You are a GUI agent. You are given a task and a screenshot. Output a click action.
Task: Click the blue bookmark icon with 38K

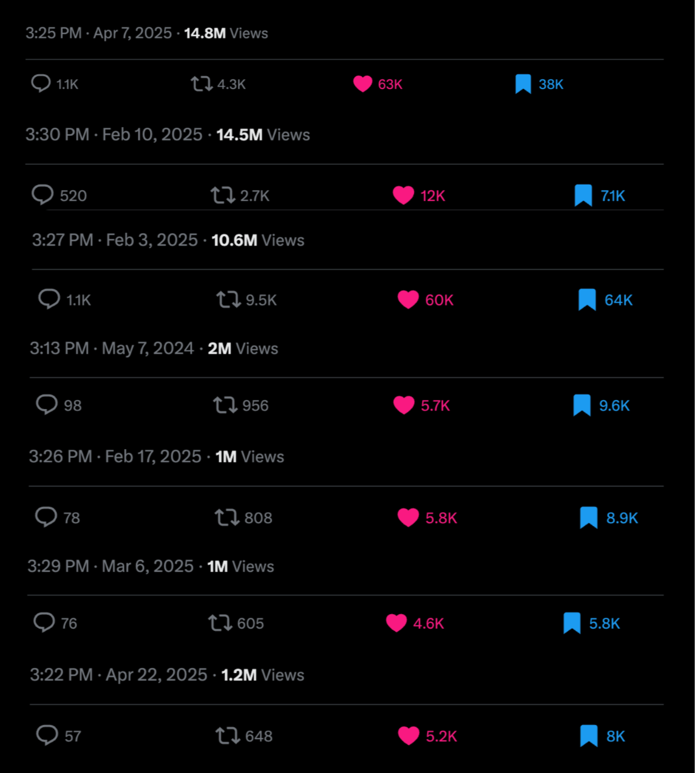[523, 84]
